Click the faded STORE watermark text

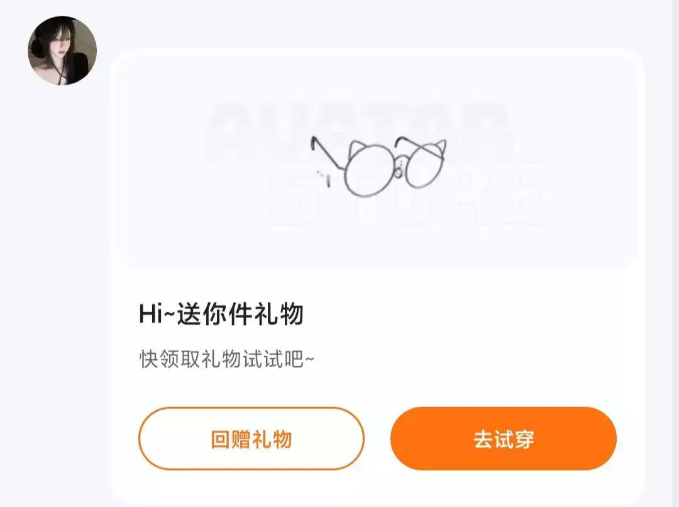(x=409, y=194)
